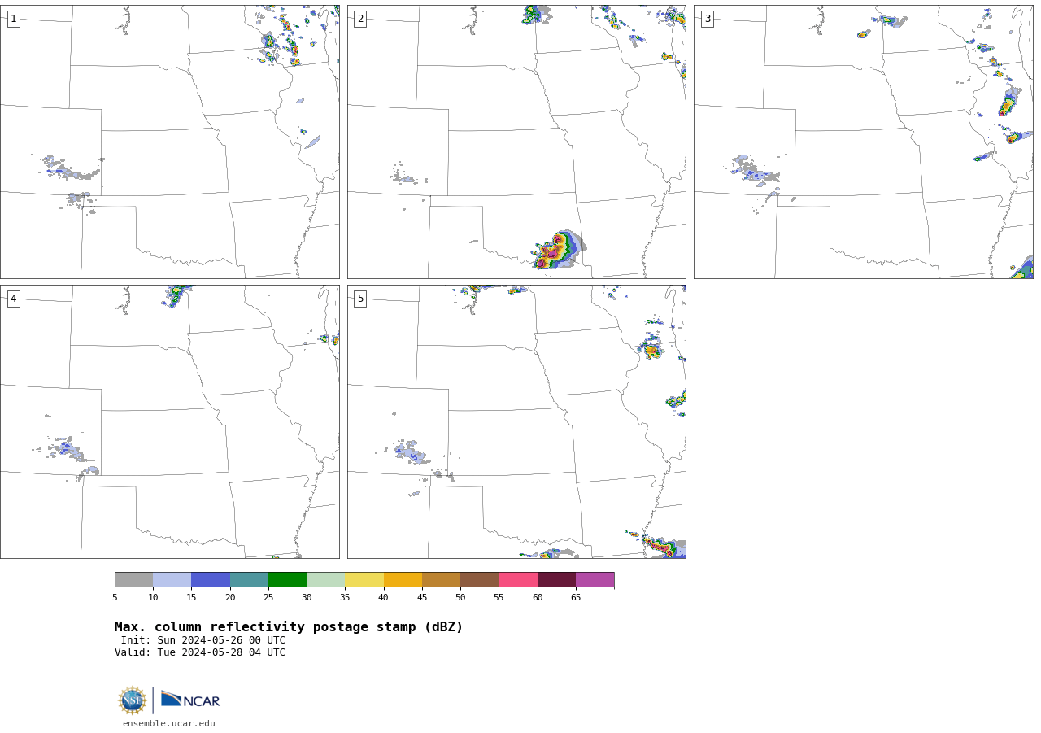The width and height of the screenshot is (1041, 733).
Task: Click the NCAR logo
Action: click(190, 700)
